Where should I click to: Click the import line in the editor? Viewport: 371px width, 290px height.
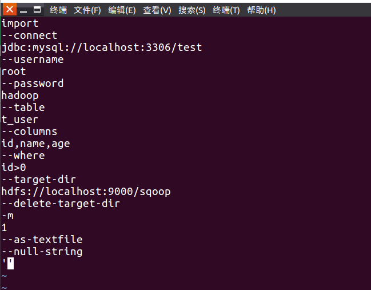pyautogui.click(x=20, y=23)
